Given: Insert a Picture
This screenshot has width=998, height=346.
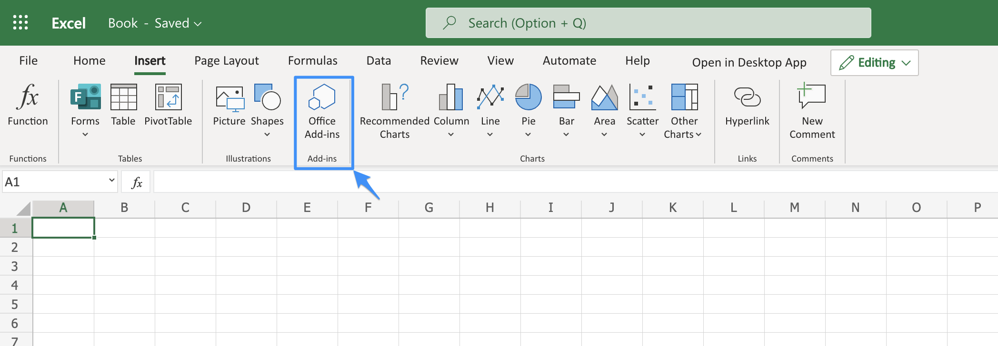Looking at the screenshot, I should [x=229, y=98].
